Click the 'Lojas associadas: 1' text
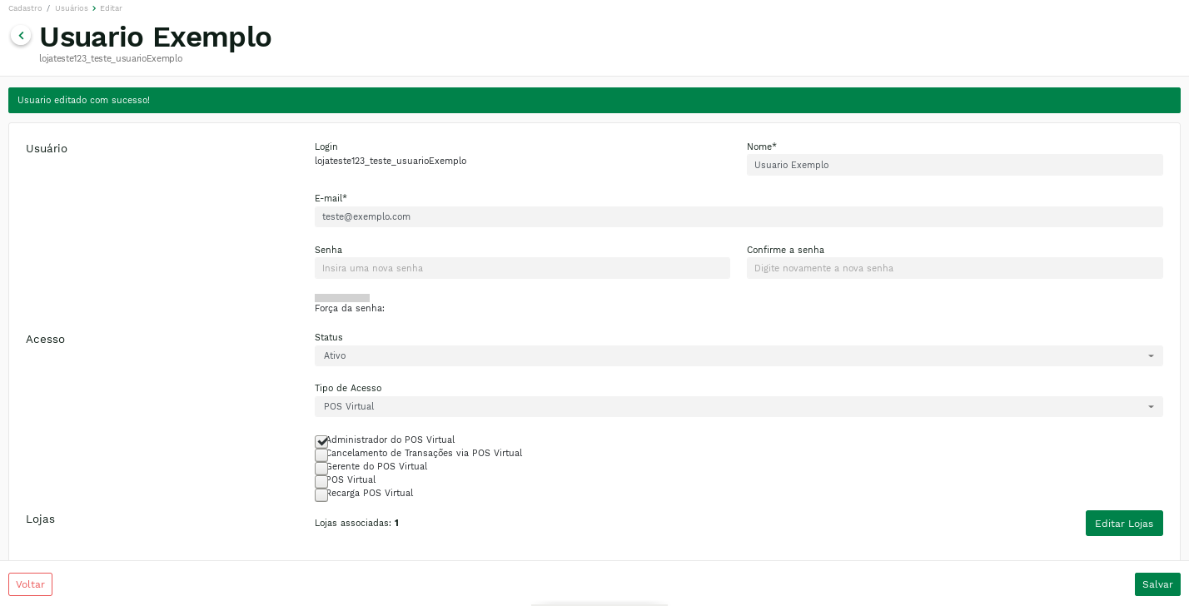This screenshot has width=1189, height=606. tap(356, 523)
